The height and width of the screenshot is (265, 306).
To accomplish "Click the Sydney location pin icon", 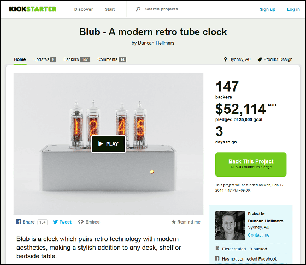I will click(225, 59).
